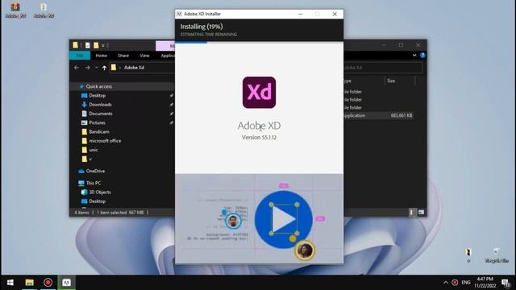Click the blue play button graphic
The image size is (516, 290).
pyautogui.click(x=284, y=219)
